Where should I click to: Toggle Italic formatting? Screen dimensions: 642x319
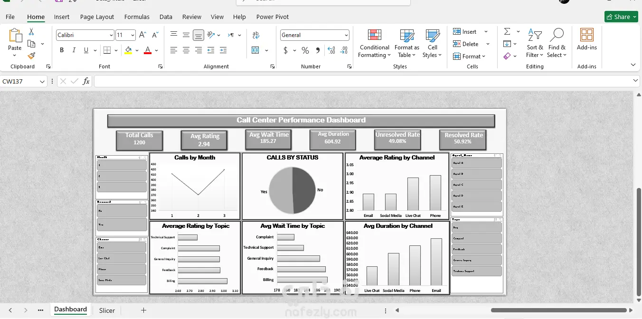[74, 50]
